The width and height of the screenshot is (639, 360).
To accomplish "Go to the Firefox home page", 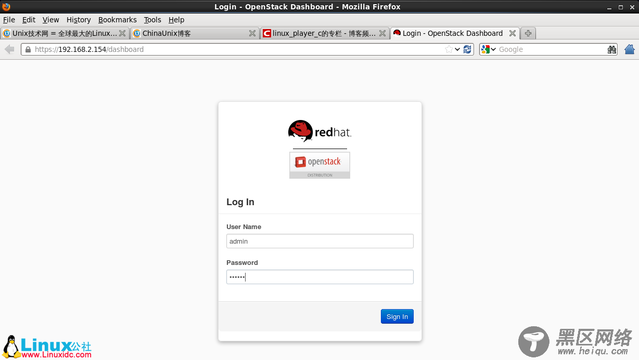I will (x=630, y=49).
